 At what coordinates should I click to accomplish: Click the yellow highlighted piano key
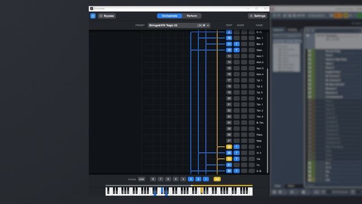coord(202,190)
